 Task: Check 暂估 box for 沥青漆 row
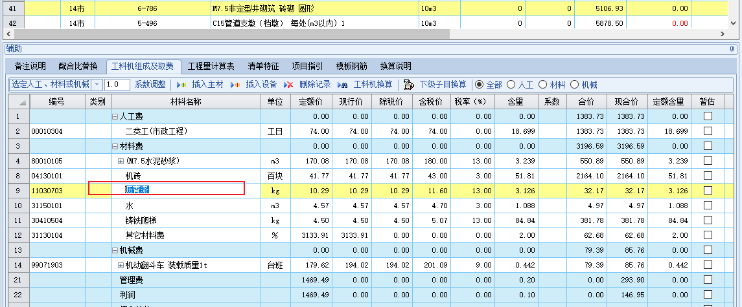(x=708, y=190)
